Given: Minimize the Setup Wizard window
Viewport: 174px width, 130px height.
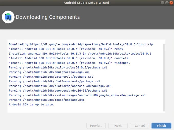Looking at the screenshot, I should tap(162, 3).
